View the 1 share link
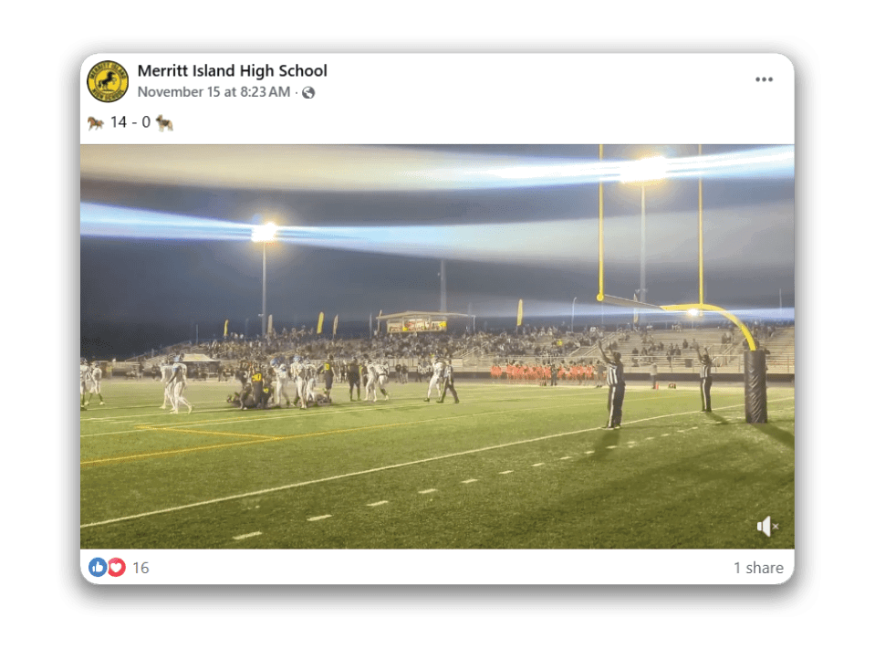The width and height of the screenshot is (875, 649). coord(758,568)
